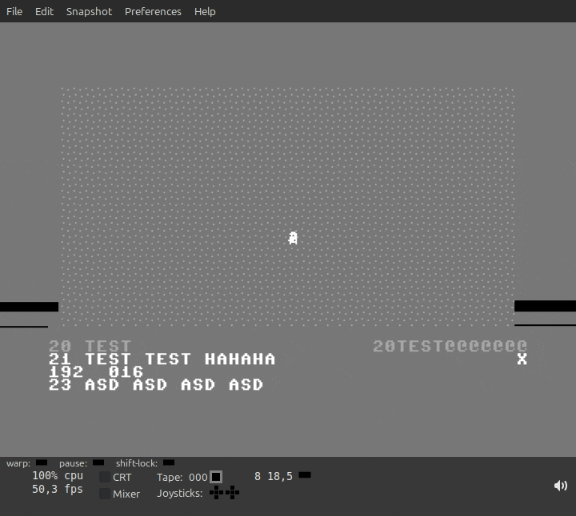
Task: Click the shift-lock indicator LED
Action: tap(169, 462)
